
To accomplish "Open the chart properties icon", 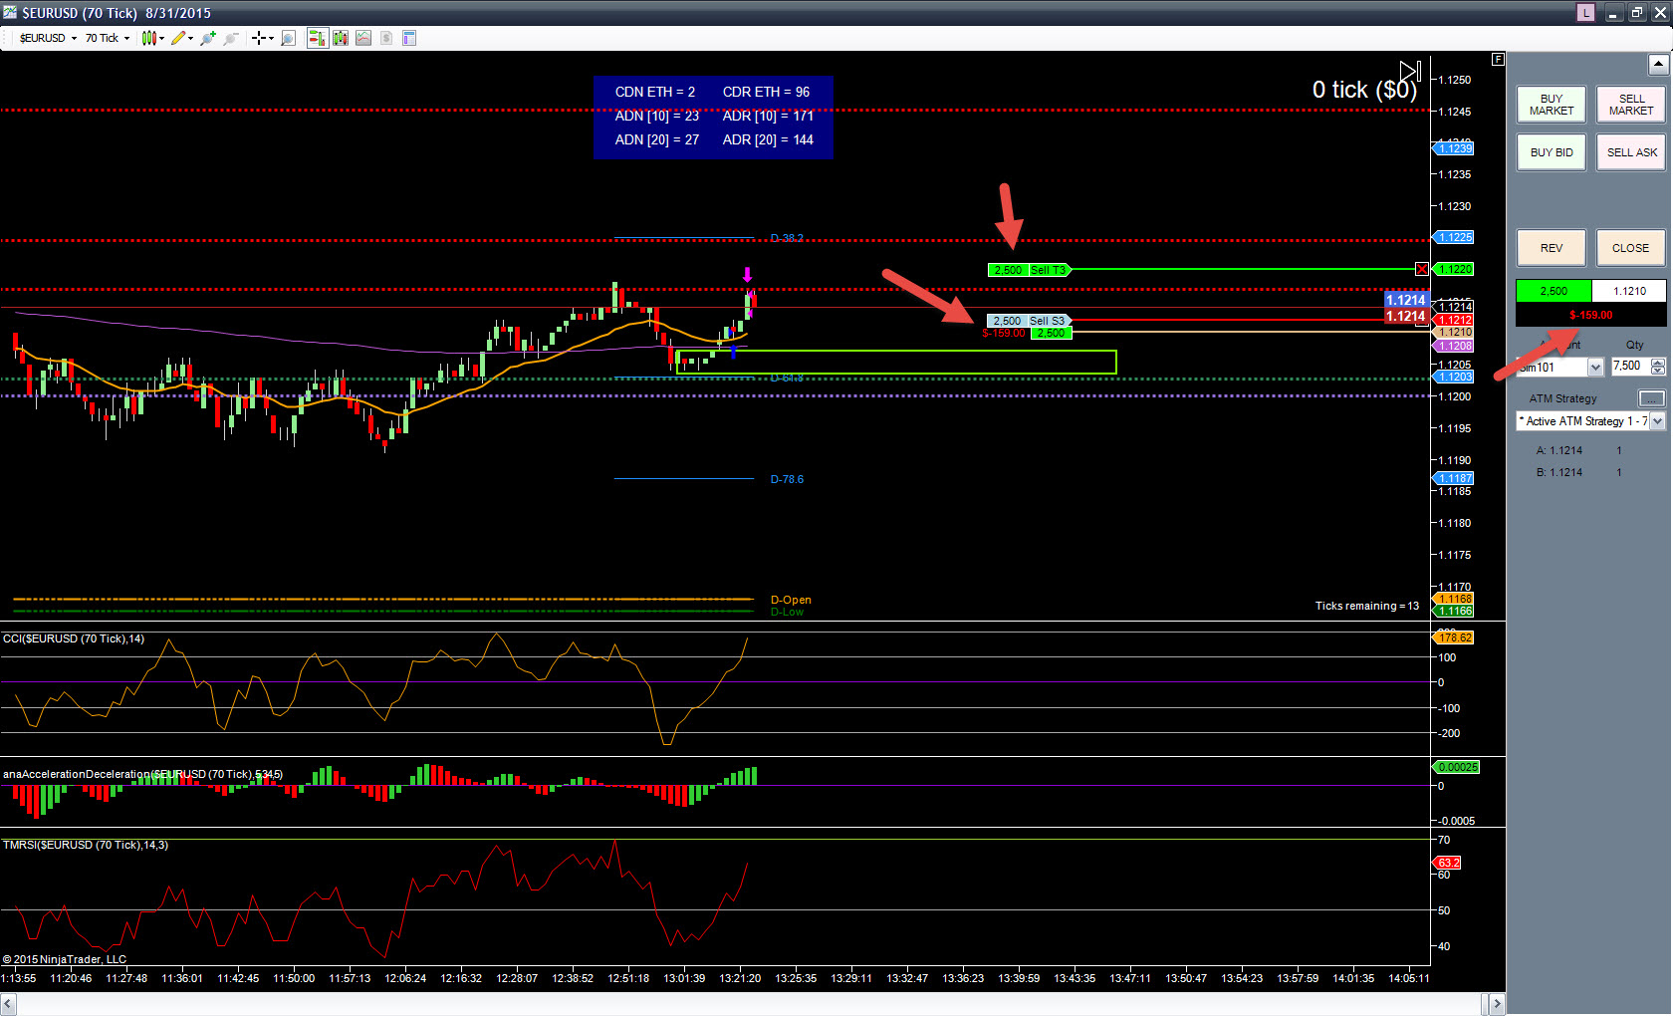I will [x=409, y=38].
